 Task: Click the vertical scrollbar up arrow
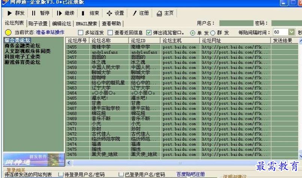click(x=300, y=41)
